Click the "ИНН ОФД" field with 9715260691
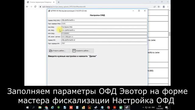The width and height of the screenshot is (195, 110). pyautogui.click(x=104, y=33)
